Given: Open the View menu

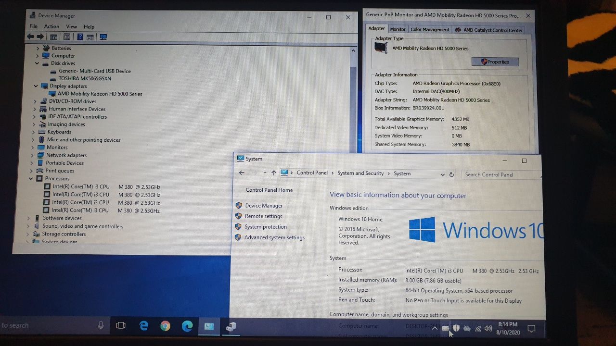Looking at the screenshot, I should click(x=71, y=26).
